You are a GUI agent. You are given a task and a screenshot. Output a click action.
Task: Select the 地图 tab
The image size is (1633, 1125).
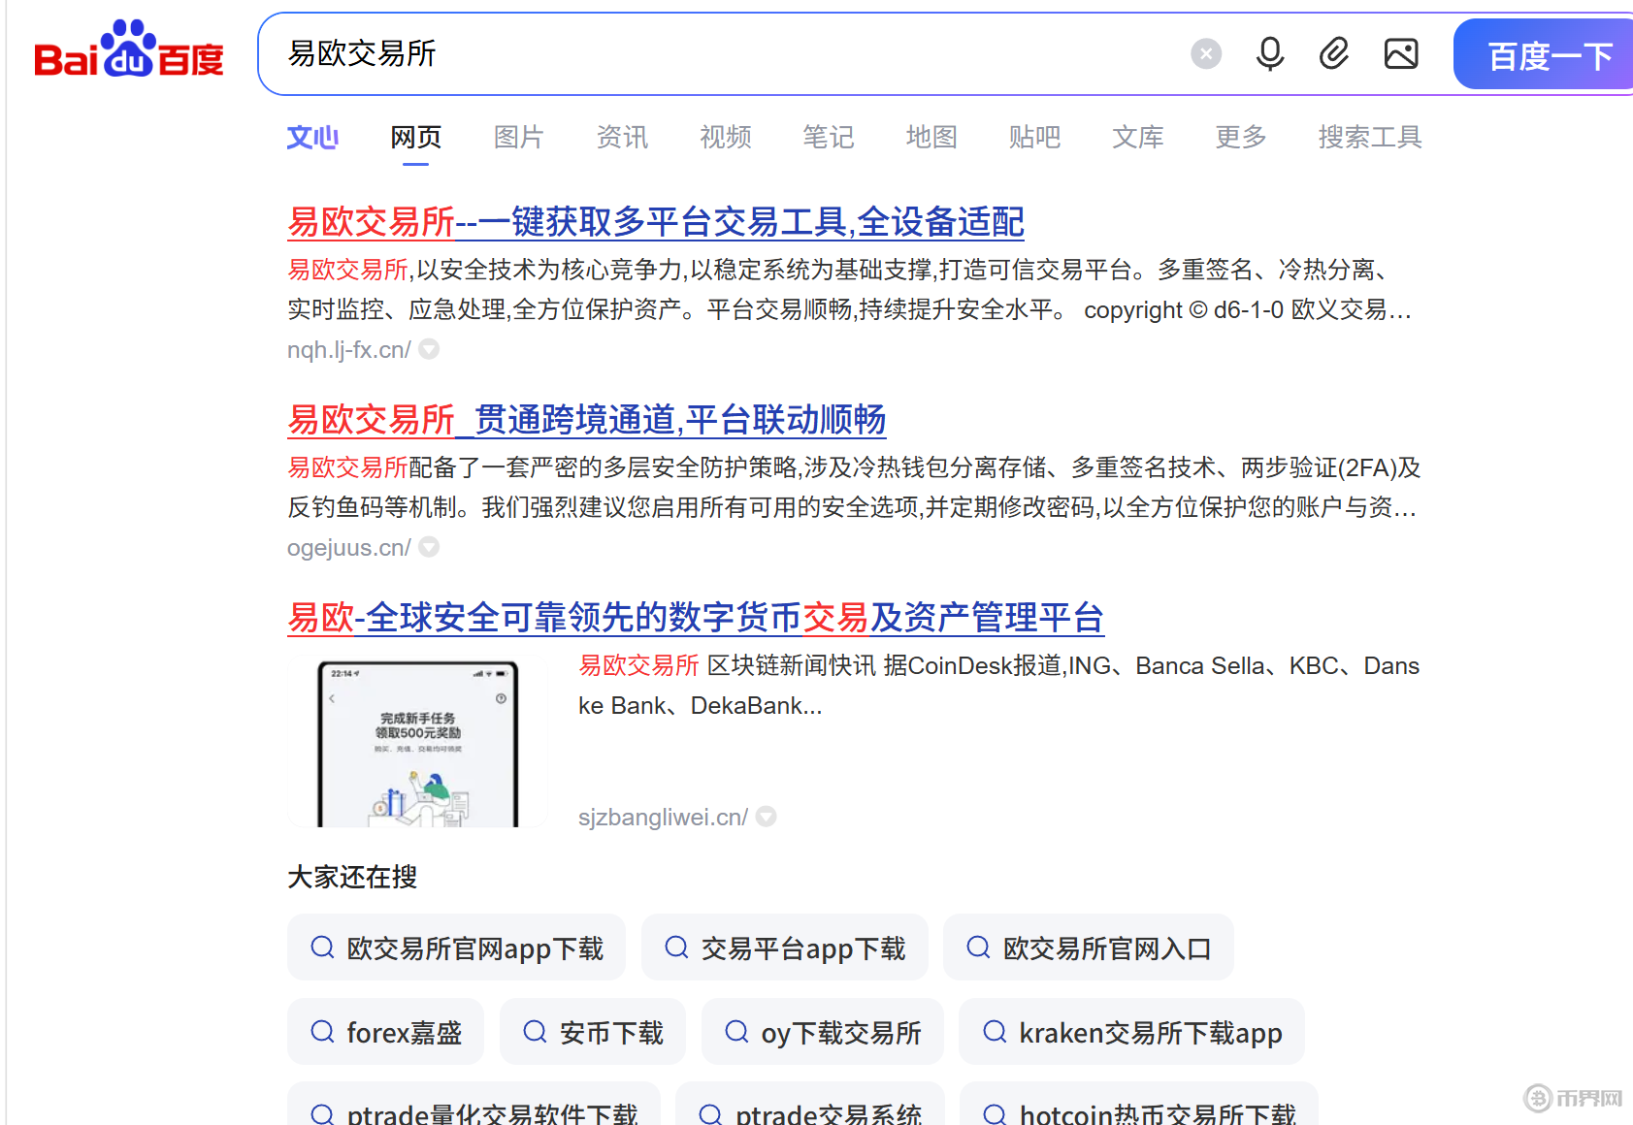pyautogui.click(x=931, y=137)
